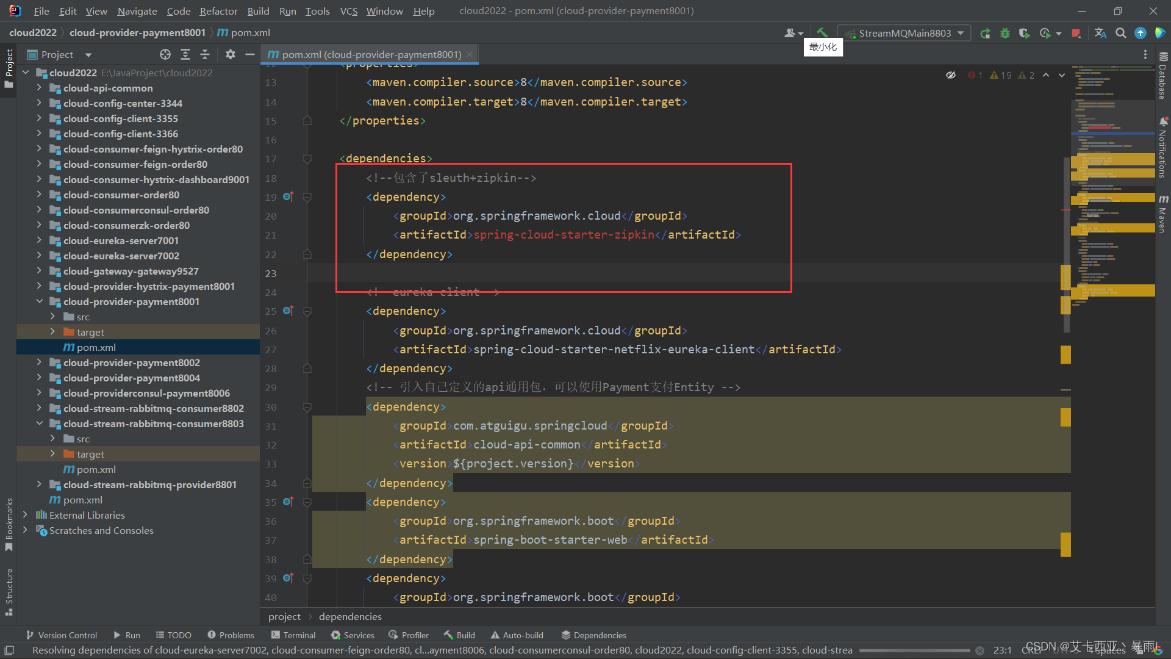This screenshot has width=1171, height=659.
Task: Open Search Everywhere magnifier icon
Action: (x=1120, y=34)
